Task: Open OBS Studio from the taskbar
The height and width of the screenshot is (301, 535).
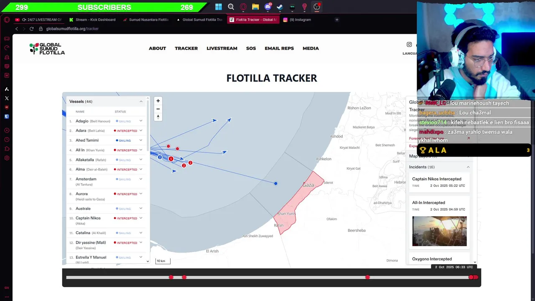Action: point(317,7)
